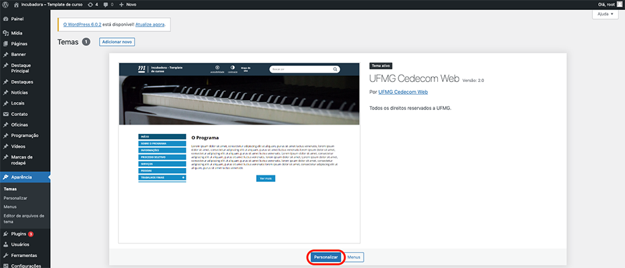Click the theme screenshot preview
The width and height of the screenshot is (625, 268).
coord(239,153)
